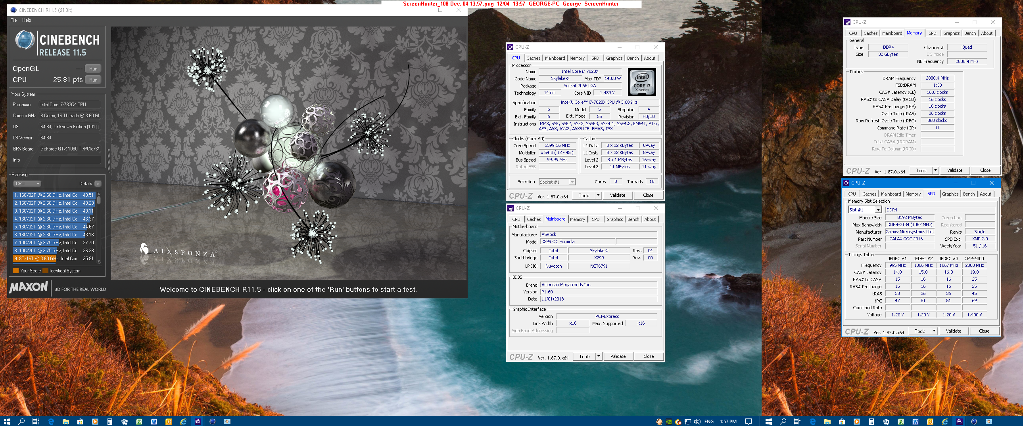The width and height of the screenshot is (1023, 426).
Task: Open Calculator from the right monitor taskbar
Action: point(871,421)
